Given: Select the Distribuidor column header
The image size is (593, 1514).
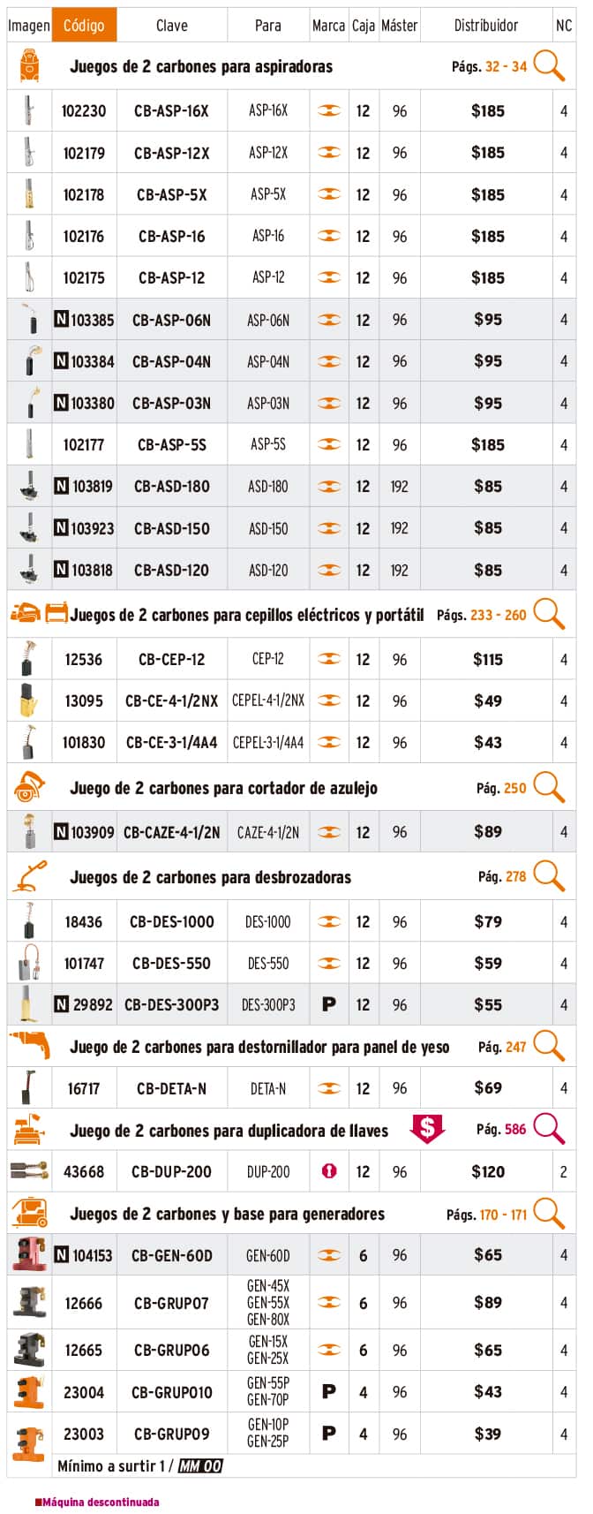Looking at the screenshot, I should pos(485,26).
